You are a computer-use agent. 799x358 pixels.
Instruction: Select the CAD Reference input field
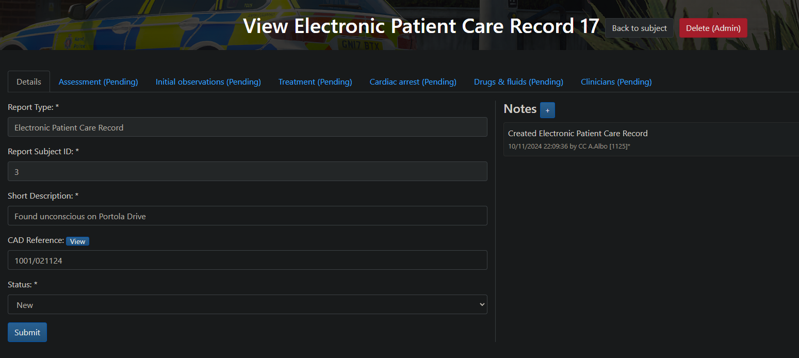(x=247, y=260)
